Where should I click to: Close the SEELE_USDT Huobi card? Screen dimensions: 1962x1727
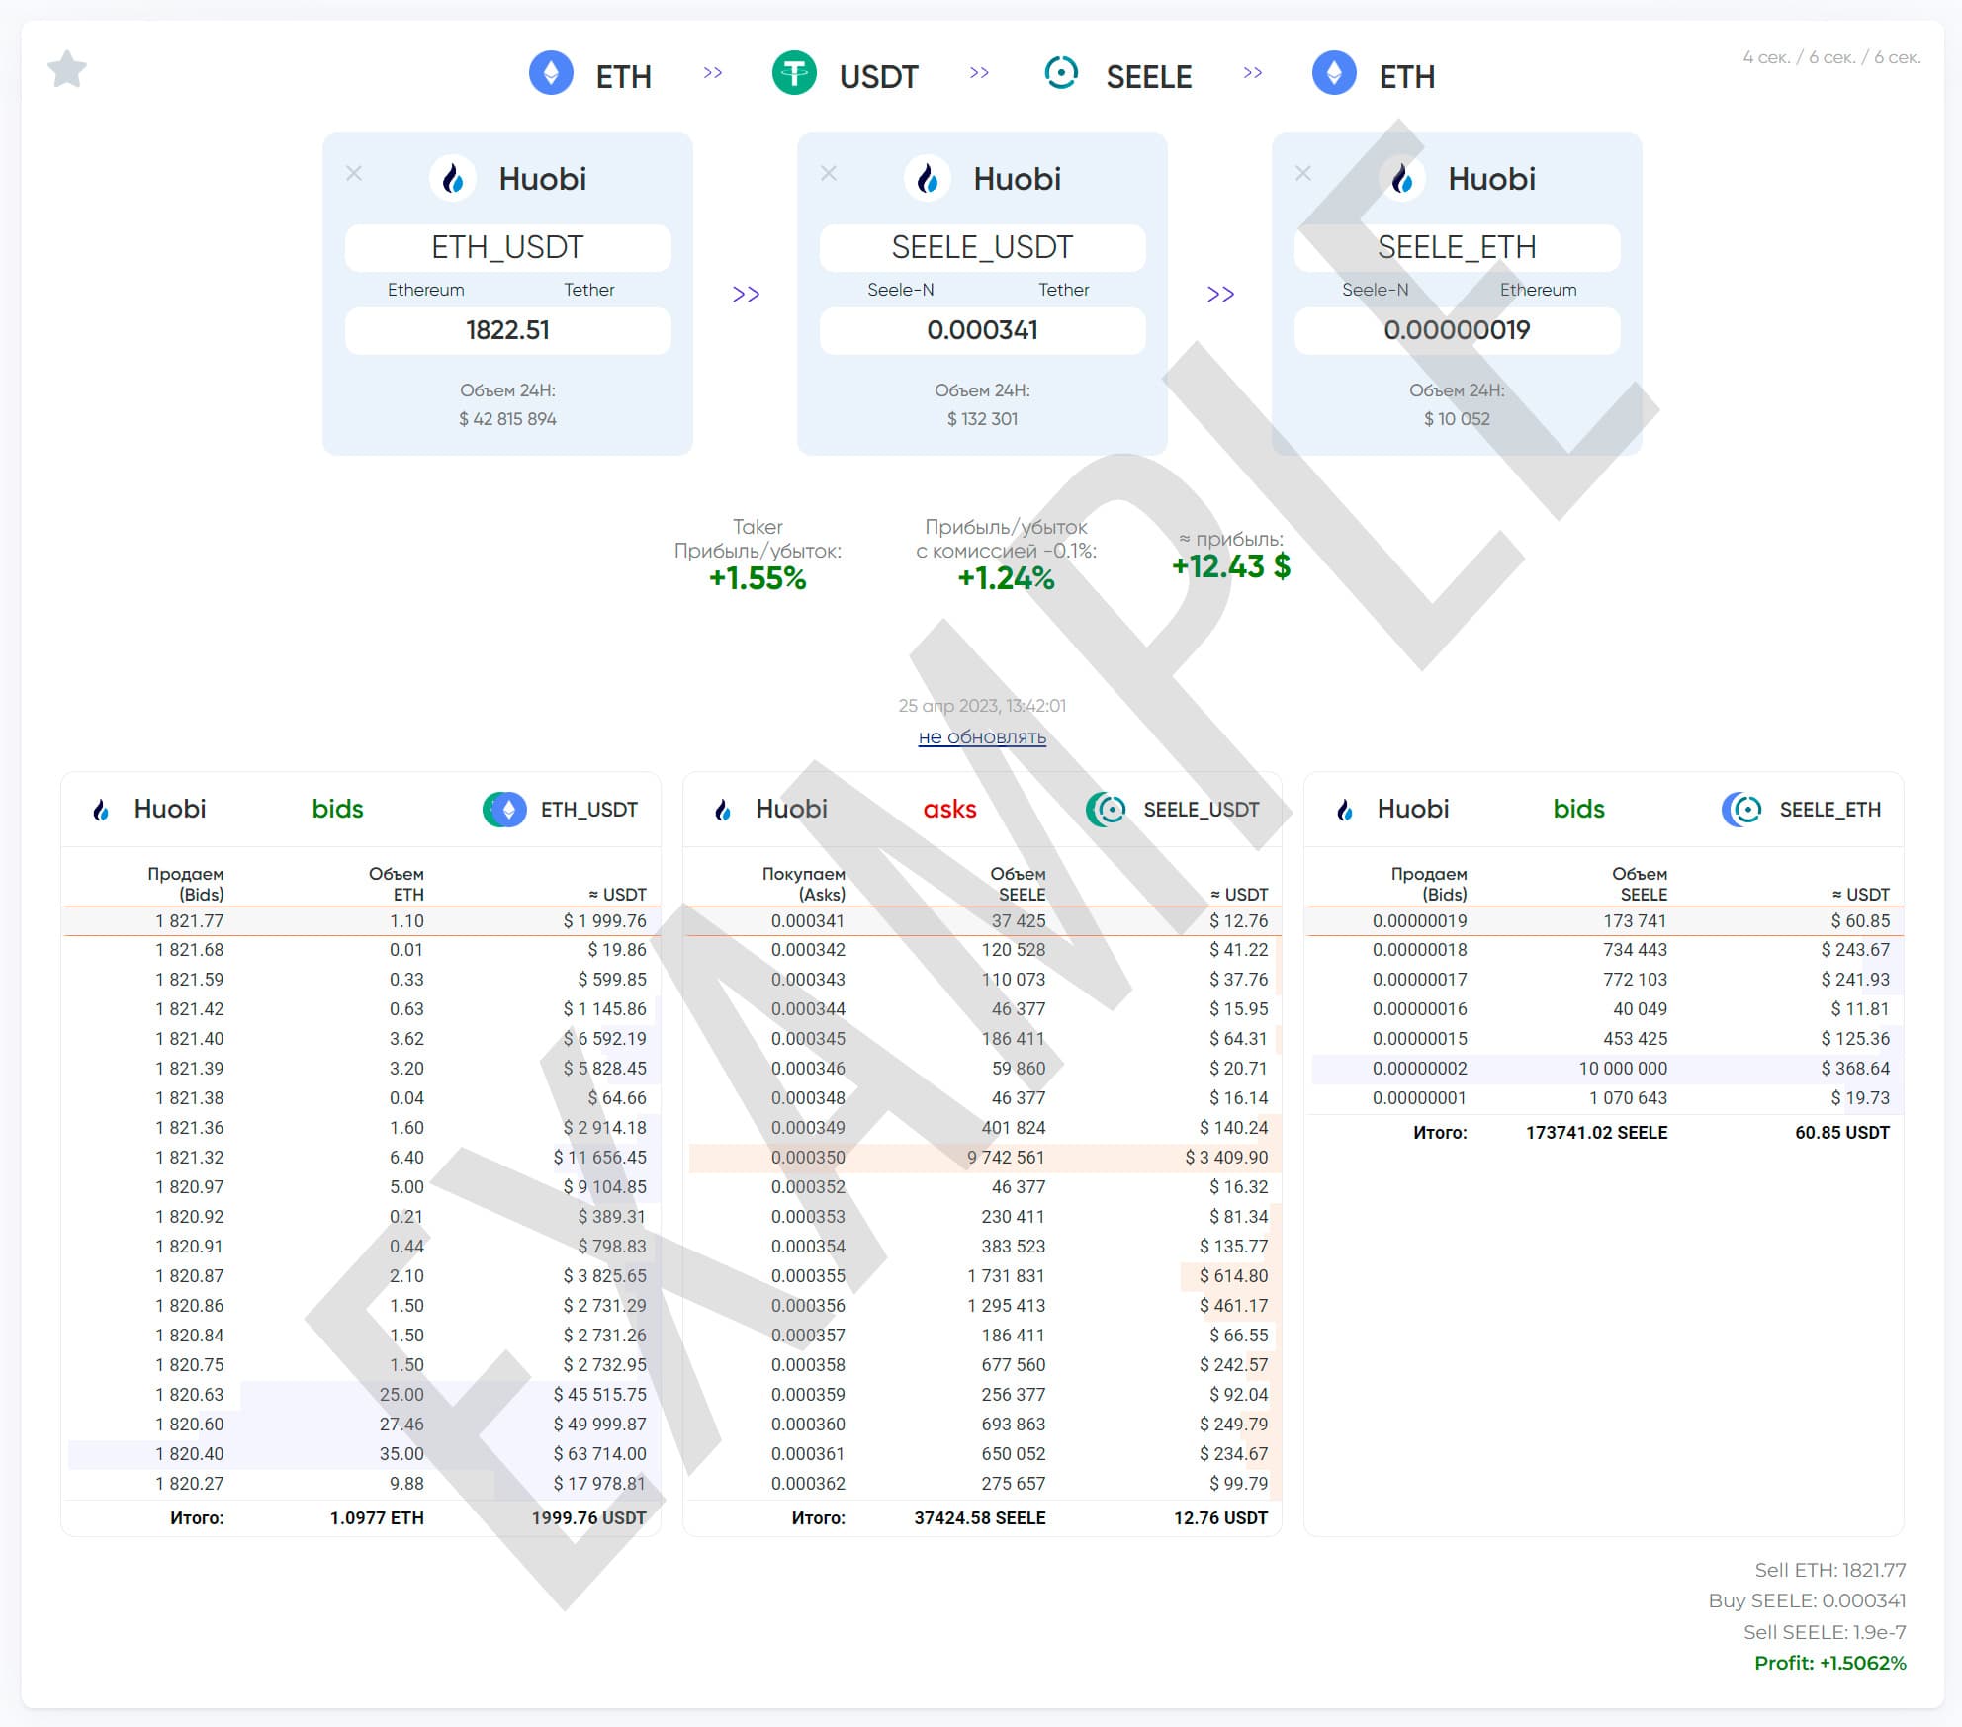(x=829, y=174)
